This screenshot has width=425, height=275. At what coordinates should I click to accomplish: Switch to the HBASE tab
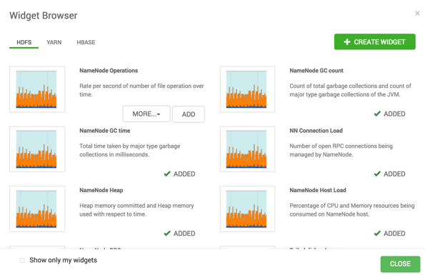86,42
